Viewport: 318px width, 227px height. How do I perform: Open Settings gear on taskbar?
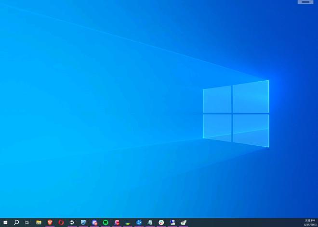(x=72, y=223)
